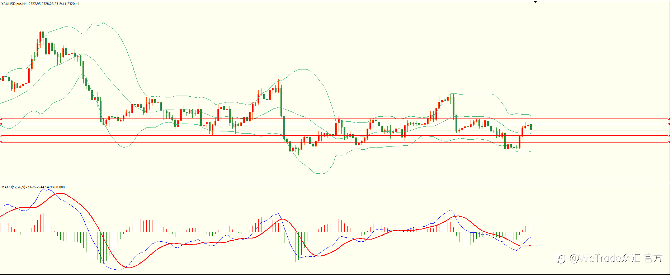The image size is (670, 275).
Task: Click the open price value 2327.95
Action: [x=34, y=4]
